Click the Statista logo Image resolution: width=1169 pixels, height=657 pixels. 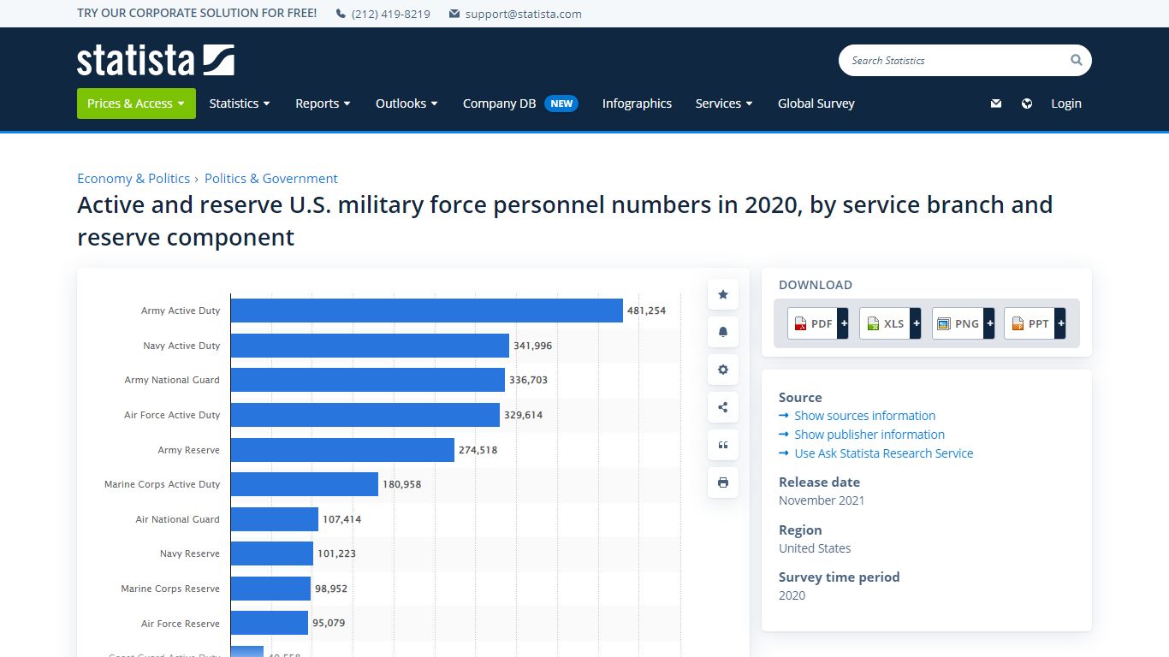click(x=155, y=60)
